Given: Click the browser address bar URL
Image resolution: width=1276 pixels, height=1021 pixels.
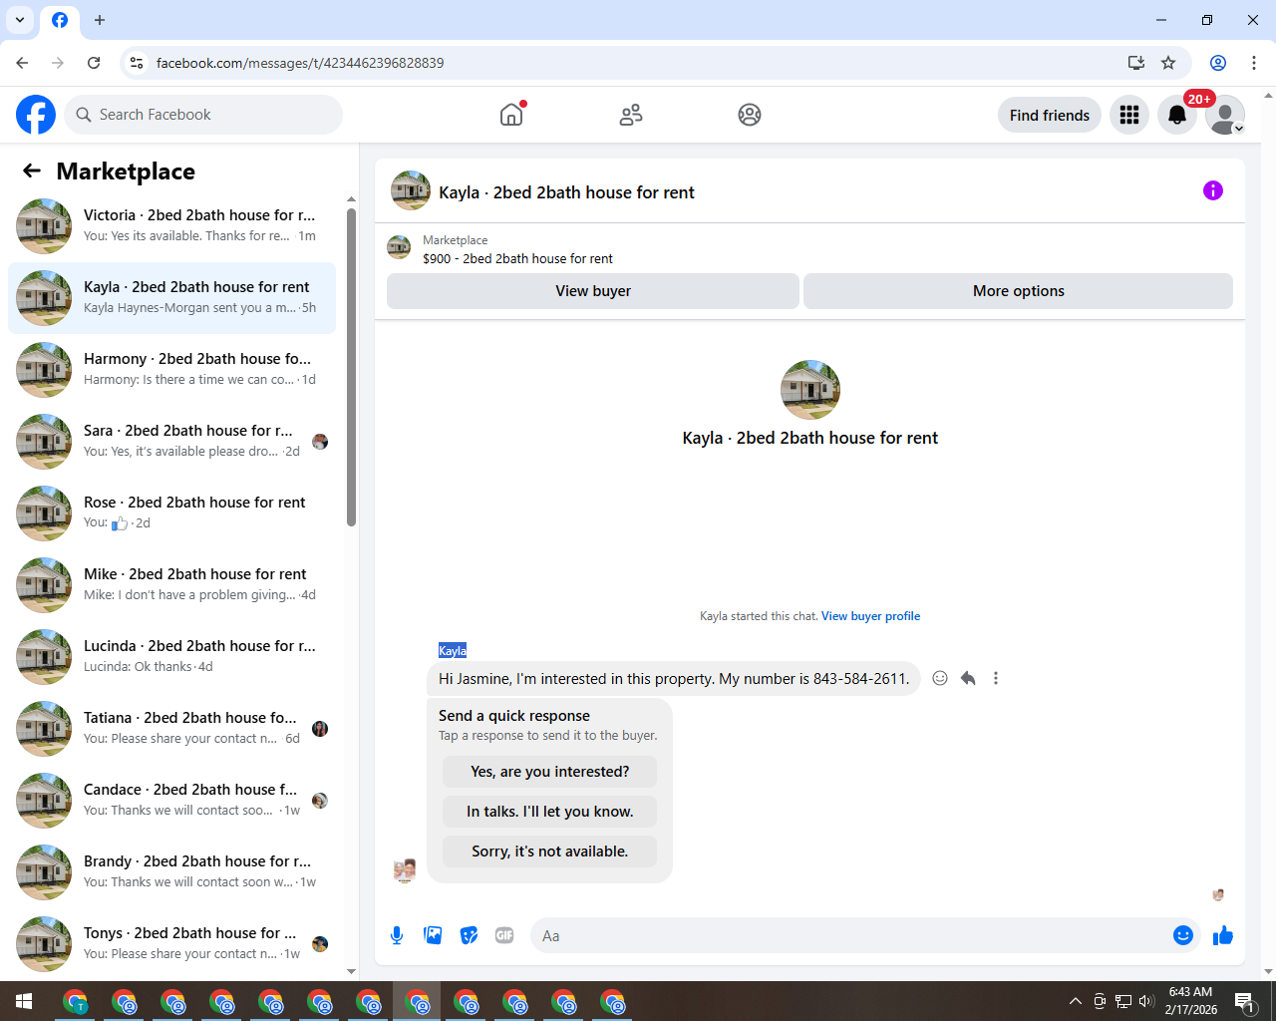Looking at the screenshot, I should (x=300, y=63).
